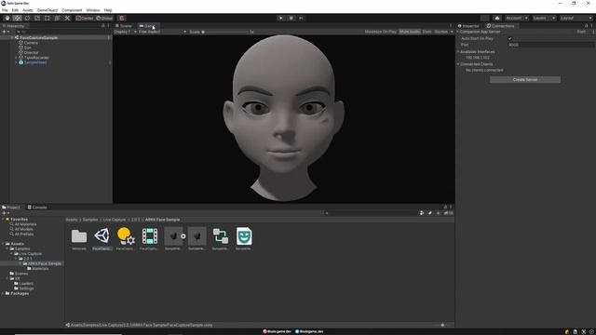Viewport: 596px width, 335px height.
Task: Select the Rect tool in the toolbar
Action: pos(47,19)
